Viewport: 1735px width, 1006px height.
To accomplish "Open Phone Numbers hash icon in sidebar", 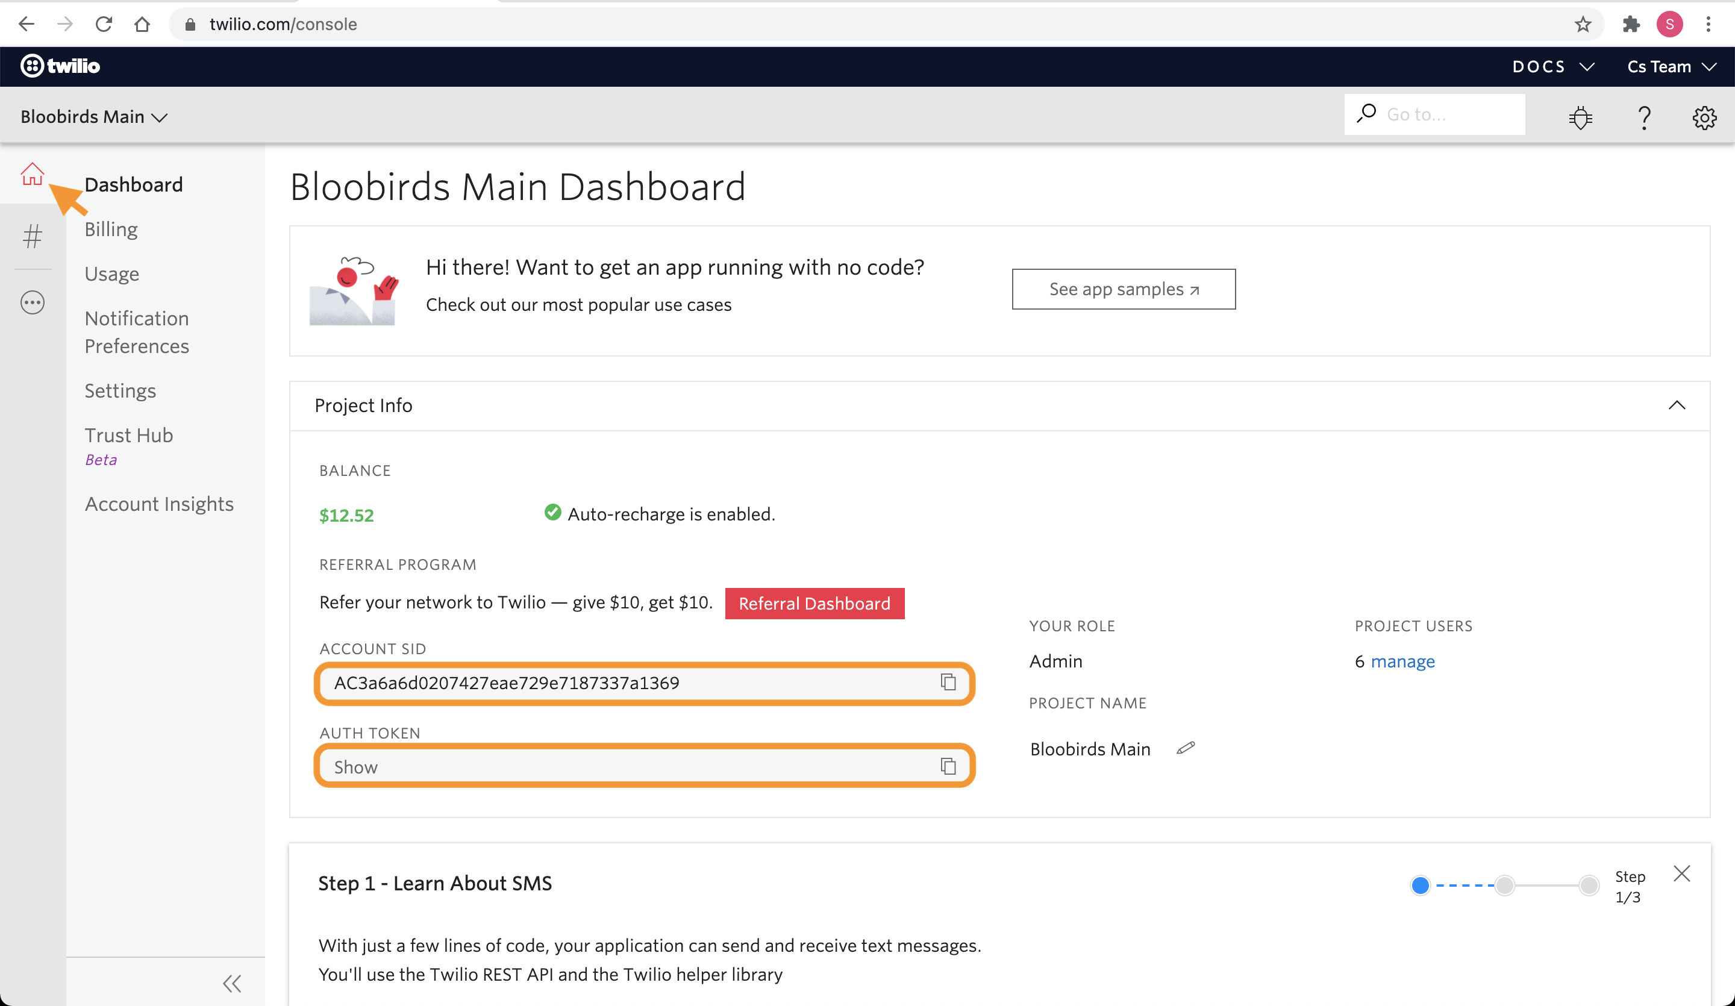I will [33, 236].
